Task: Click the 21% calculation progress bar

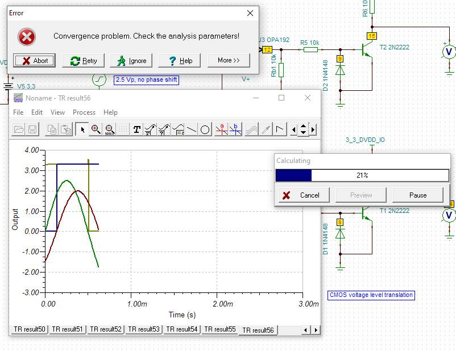Action: pos(361,175)
